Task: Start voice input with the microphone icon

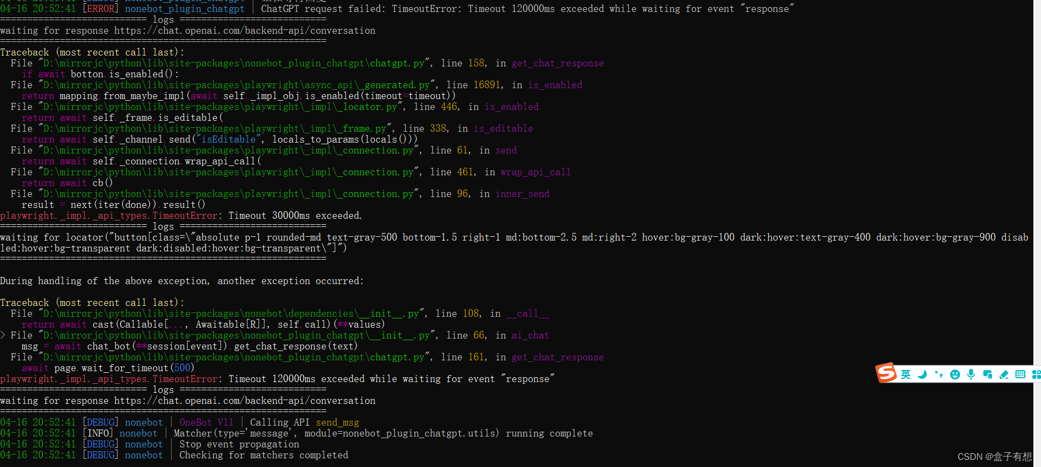Action: pos(971,374)
